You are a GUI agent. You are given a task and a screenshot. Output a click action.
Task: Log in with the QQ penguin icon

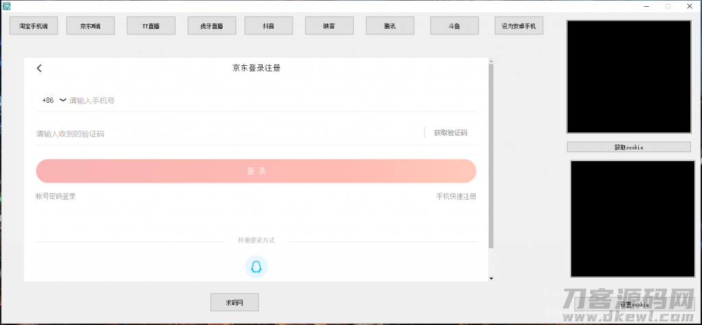click(x=256, y=267)
